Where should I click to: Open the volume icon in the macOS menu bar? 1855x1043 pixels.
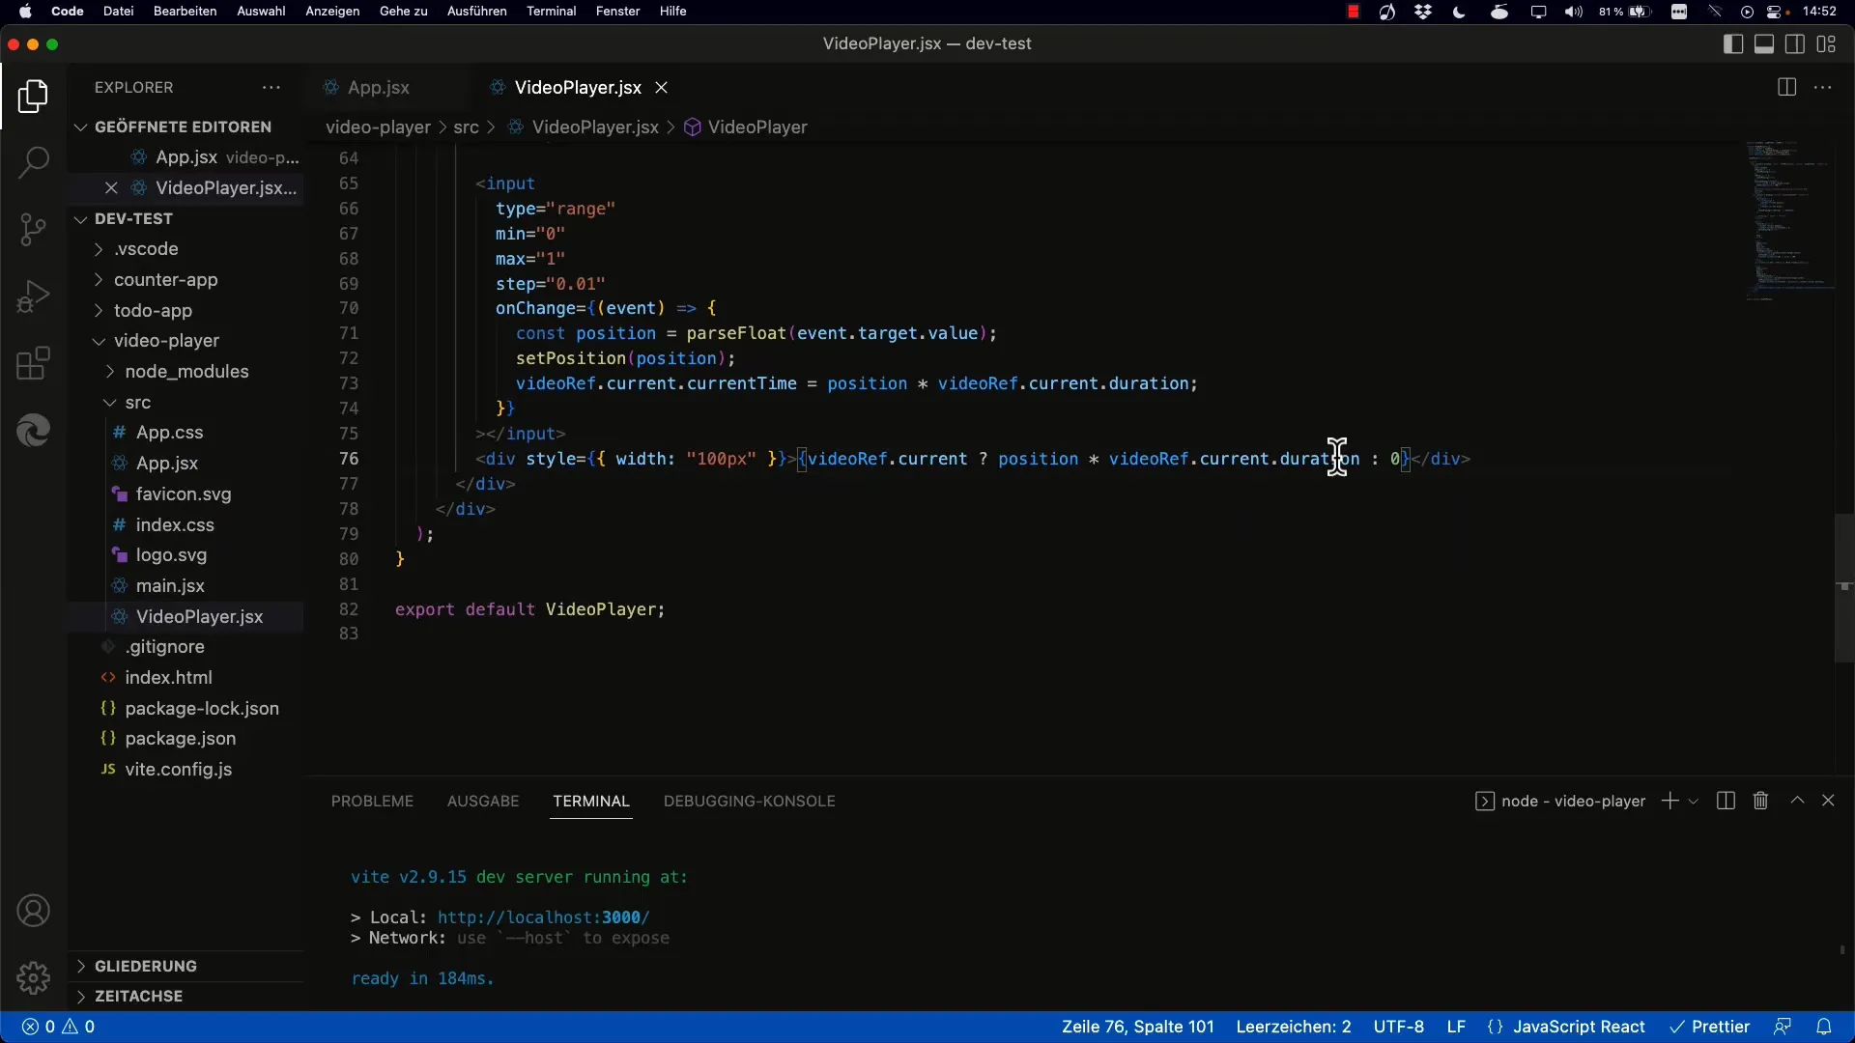[1574, 12]
